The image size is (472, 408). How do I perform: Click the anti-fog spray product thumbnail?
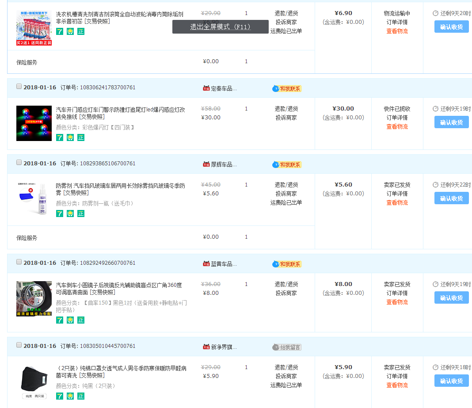tap(34, 198)
